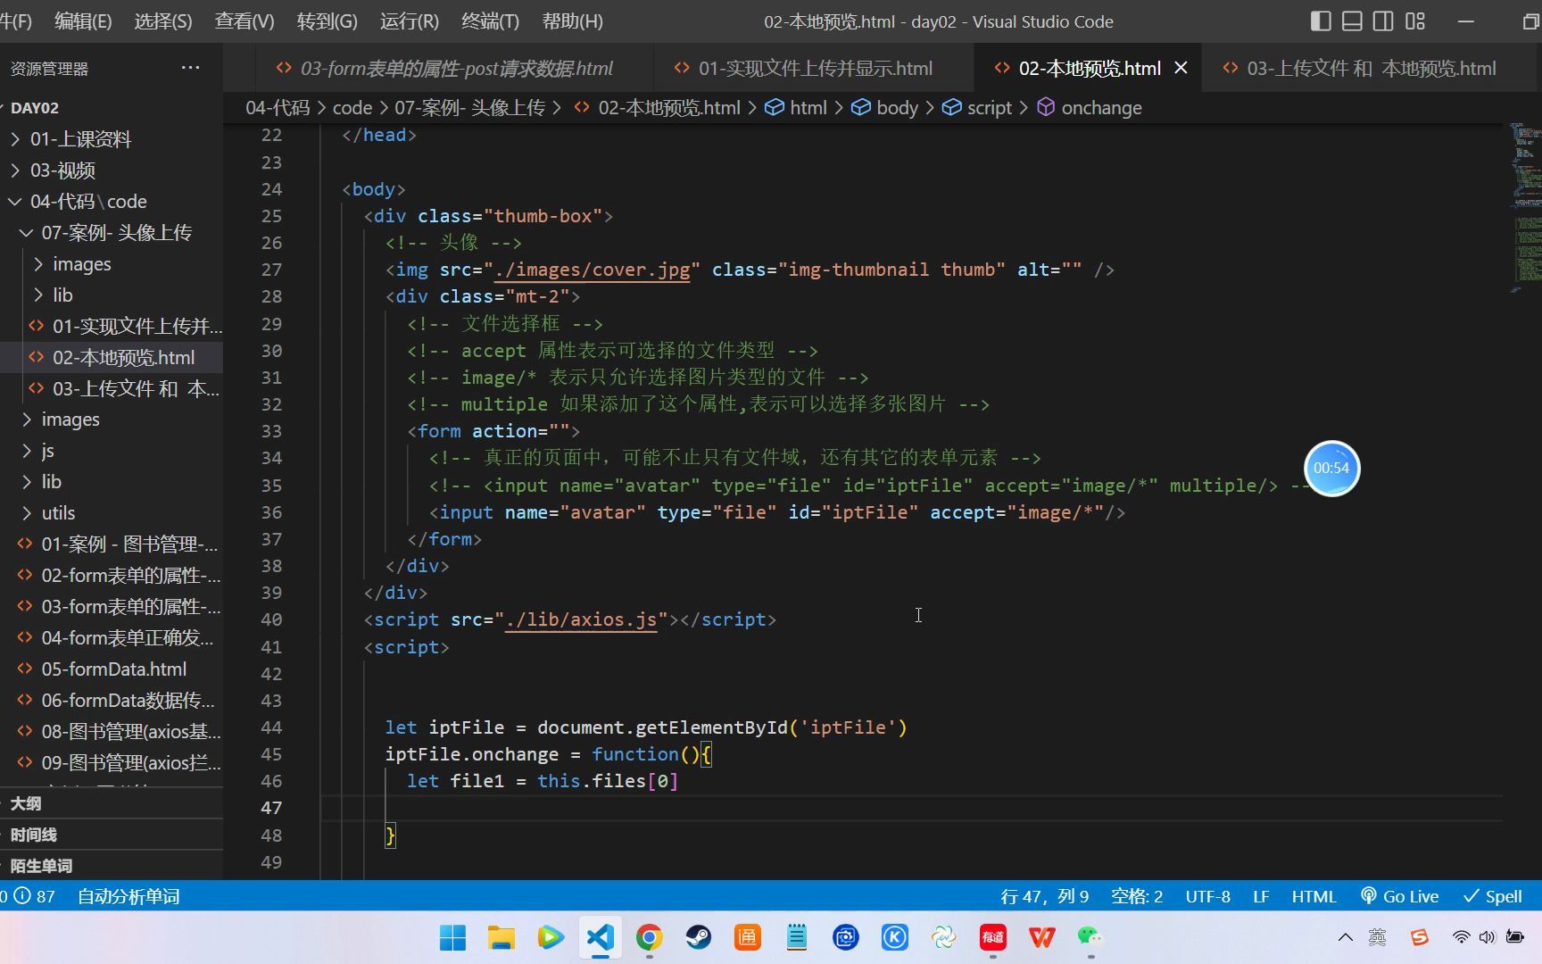Expand the 时间线 timeline panel
The width and height of the screenshot is (1542, 964).
(x=112, y=835)
